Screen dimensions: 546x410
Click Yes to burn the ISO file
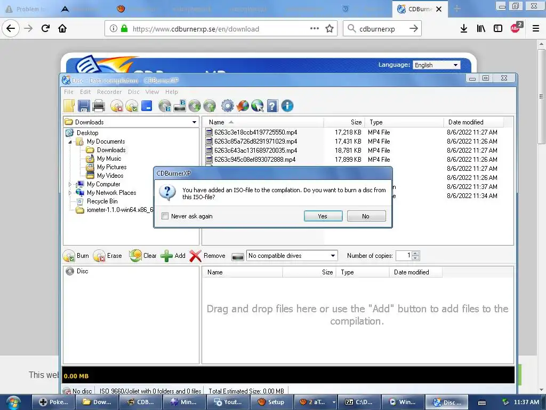click(323, 216)
